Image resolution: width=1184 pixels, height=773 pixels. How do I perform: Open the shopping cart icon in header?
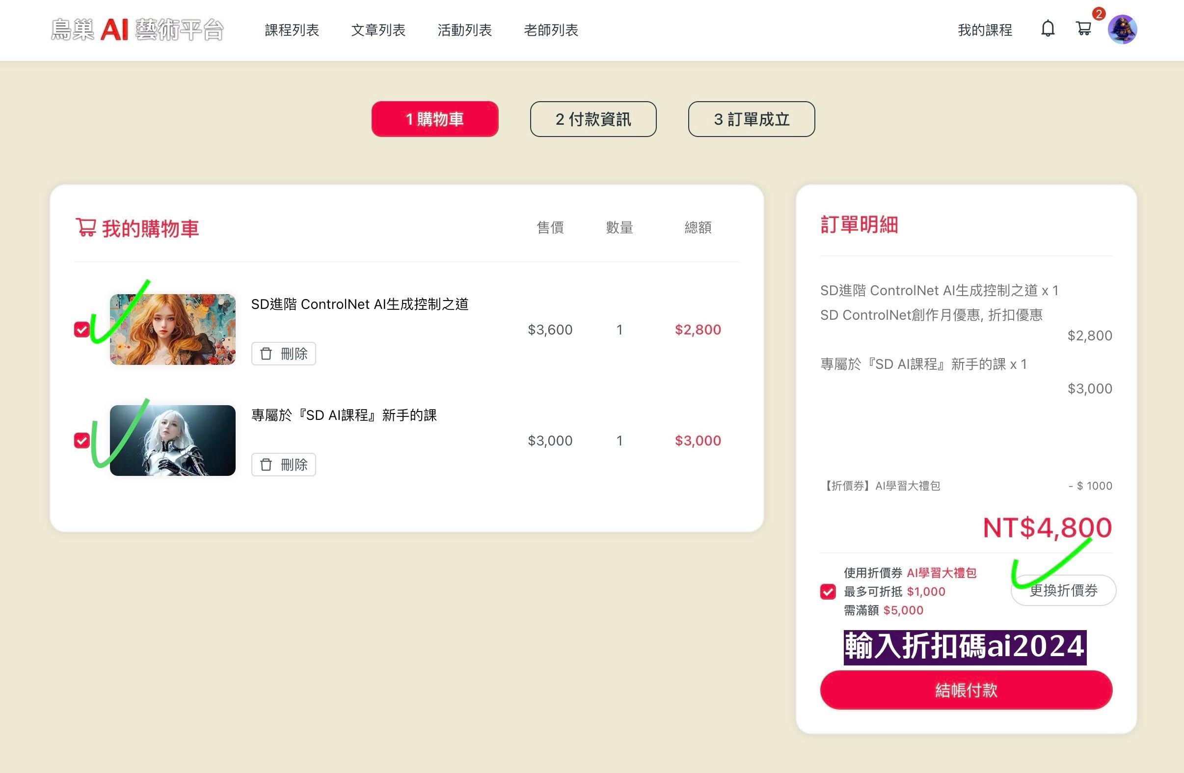(x=1084, y=29)
